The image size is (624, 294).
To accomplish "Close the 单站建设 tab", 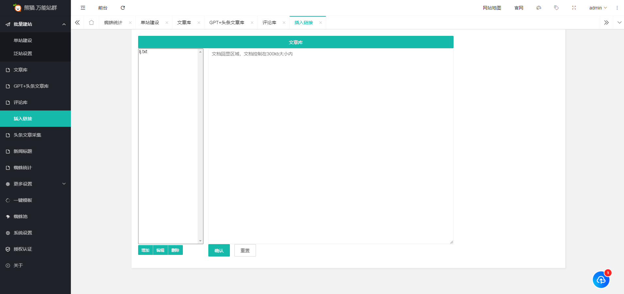I will pyautogui.click(x=167, y=22).
